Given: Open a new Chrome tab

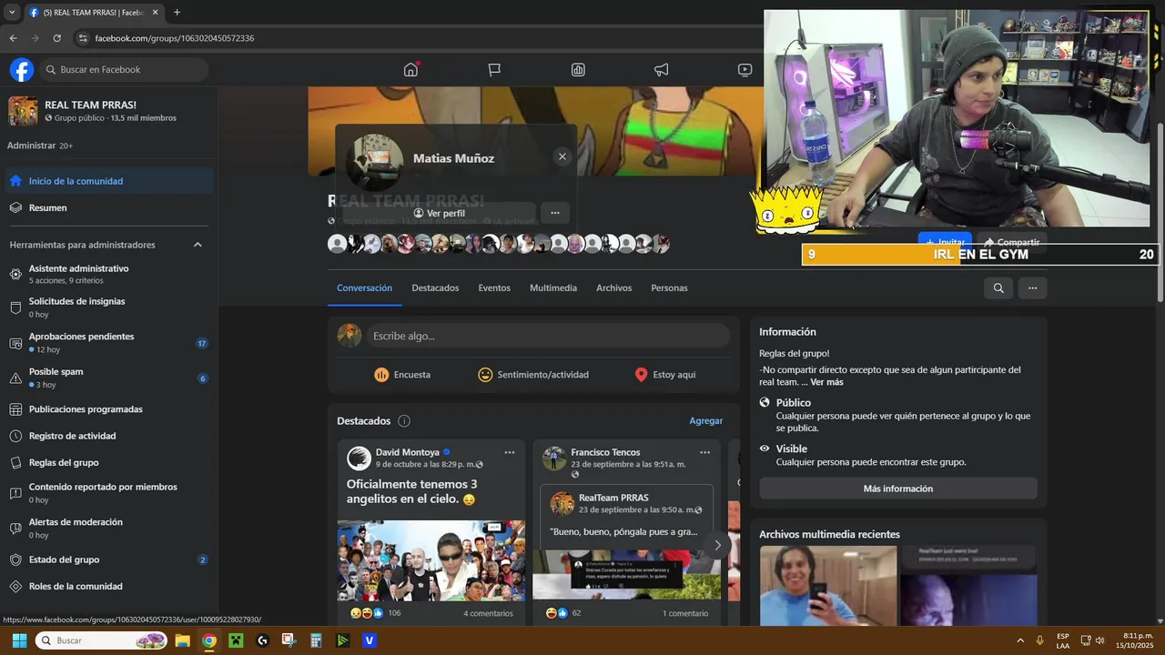Looking at the screenshot, I should 177,13.
